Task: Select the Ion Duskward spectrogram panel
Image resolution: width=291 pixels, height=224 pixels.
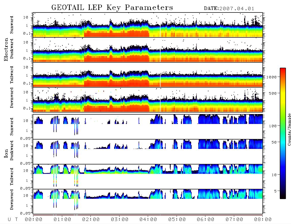Action: (148, 151)
